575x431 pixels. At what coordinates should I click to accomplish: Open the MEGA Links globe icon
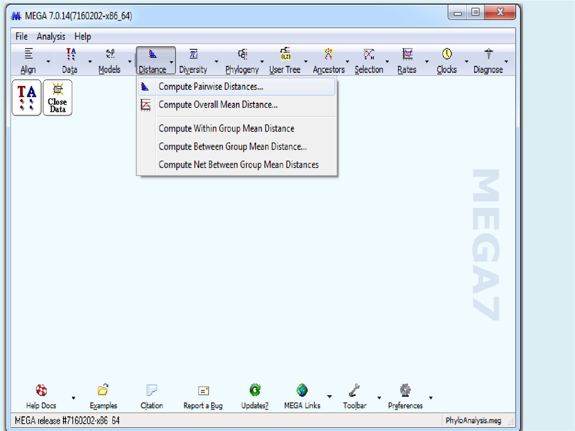click(x=302, y=390)
